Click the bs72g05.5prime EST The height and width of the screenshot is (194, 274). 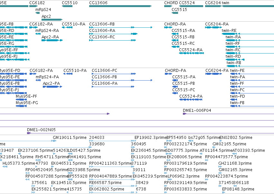coord(191,141)
